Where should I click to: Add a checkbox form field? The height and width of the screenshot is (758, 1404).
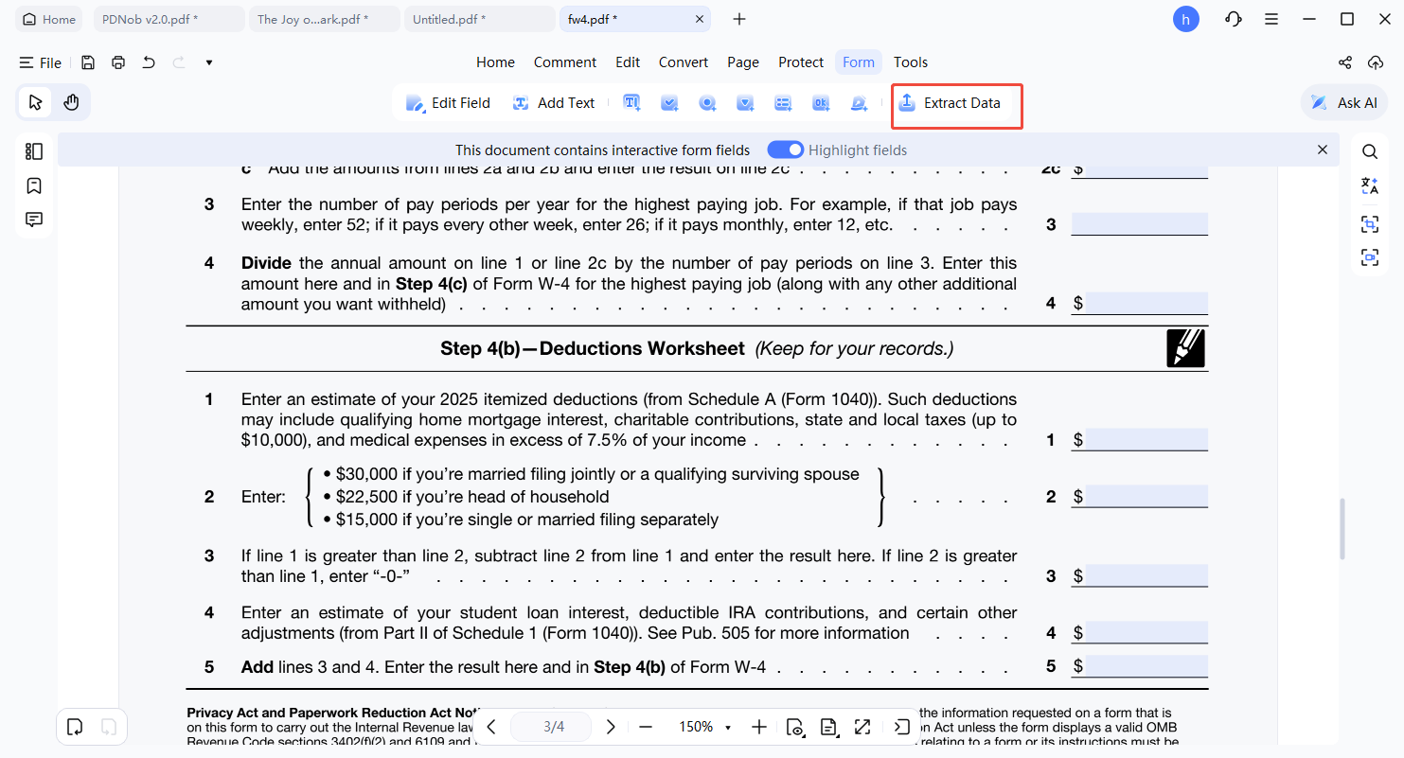tap(669, 102)
